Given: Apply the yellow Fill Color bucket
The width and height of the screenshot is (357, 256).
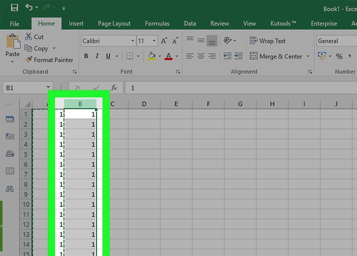Looking at the screenshot, I should click(152, 56).
